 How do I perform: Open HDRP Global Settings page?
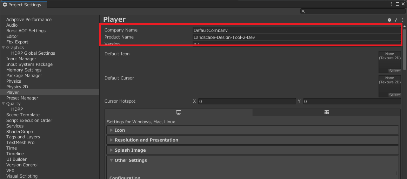pos(33,53)
